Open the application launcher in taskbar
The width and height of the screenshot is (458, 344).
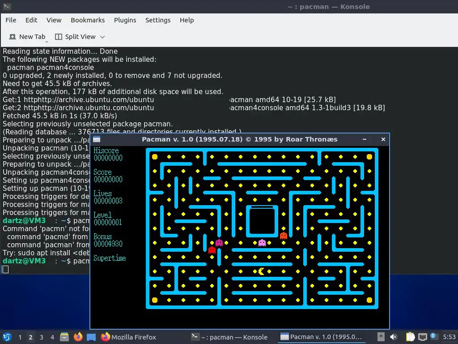pyautogui.click(x=7, y=337)
